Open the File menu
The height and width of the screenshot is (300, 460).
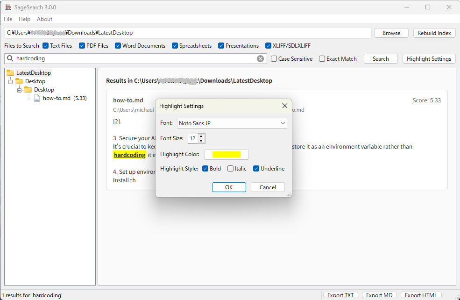point(8,19)
